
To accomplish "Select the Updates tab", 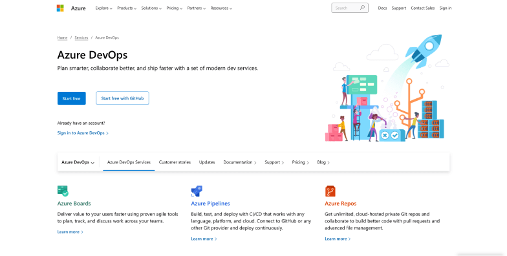I will pyautogui.click(x=207, y=162).
